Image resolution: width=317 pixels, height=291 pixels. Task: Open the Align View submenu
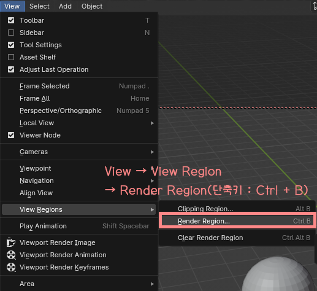78,193
